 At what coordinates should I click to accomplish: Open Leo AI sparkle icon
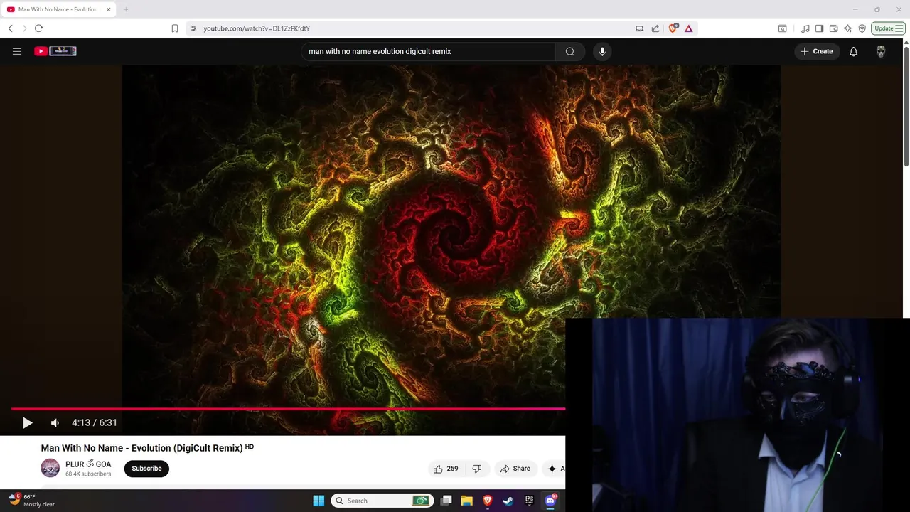pyautogui.click(x=848, y=28)
